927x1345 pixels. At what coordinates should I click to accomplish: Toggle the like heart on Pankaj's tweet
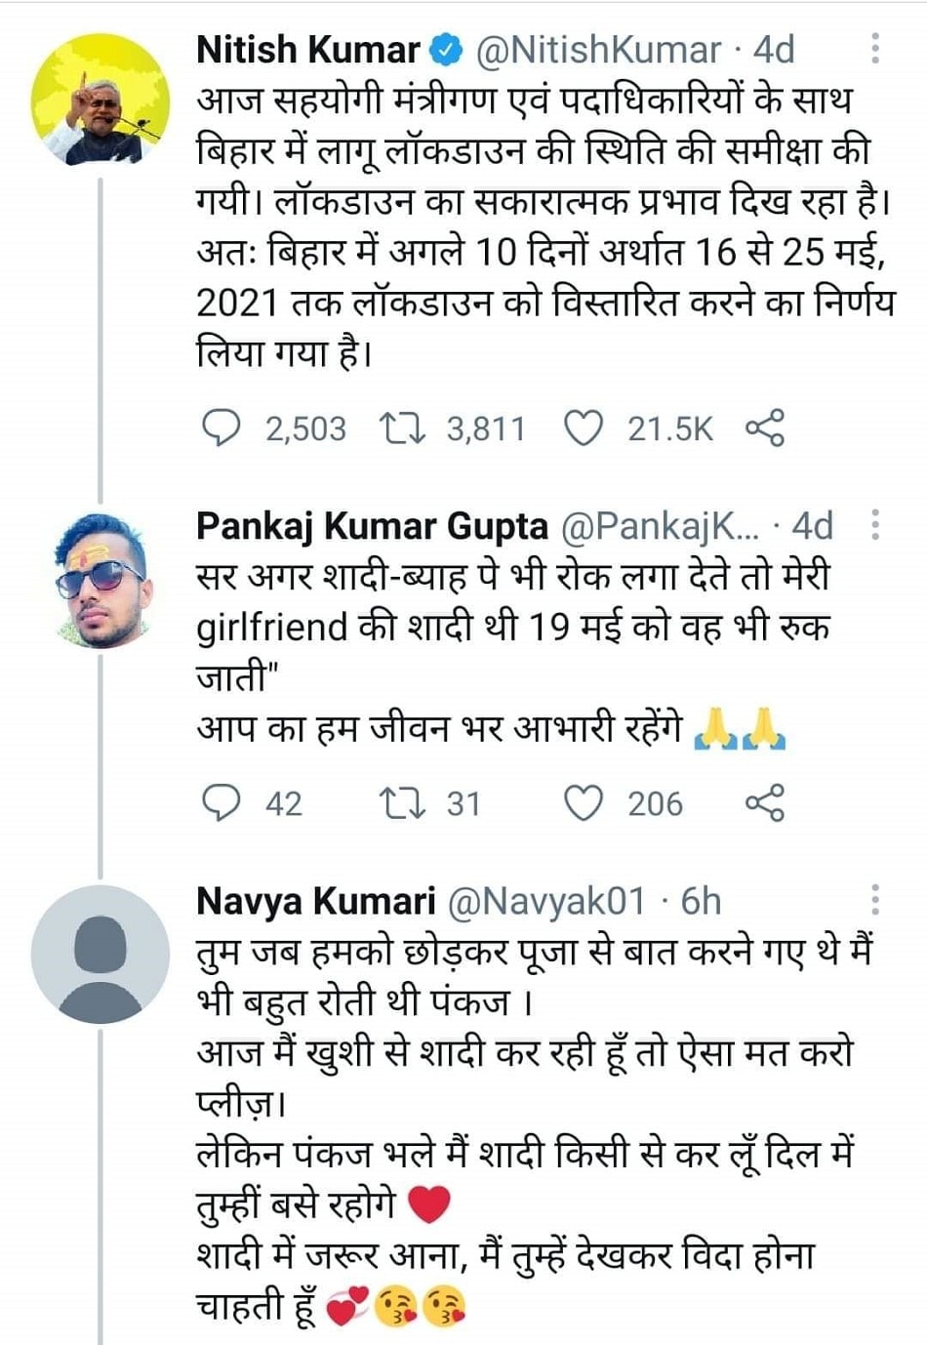[x=586, y=804]
